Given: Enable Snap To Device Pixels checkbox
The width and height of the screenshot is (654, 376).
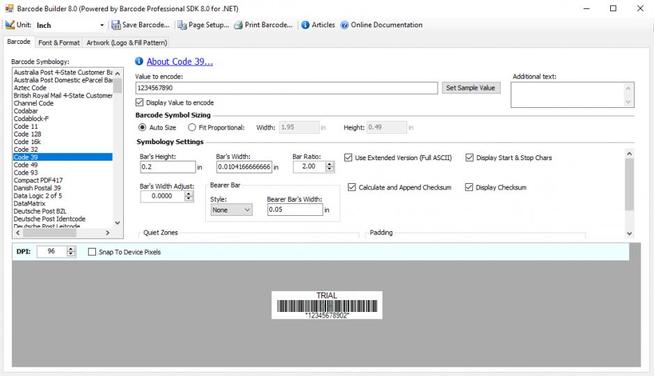Looking at the screenshot, I should point(92,251).
